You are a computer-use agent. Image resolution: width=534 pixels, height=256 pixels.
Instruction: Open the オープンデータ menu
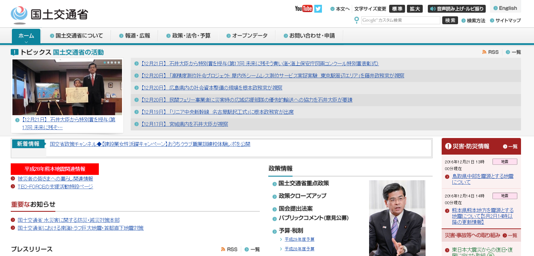[x=247, y=36]
